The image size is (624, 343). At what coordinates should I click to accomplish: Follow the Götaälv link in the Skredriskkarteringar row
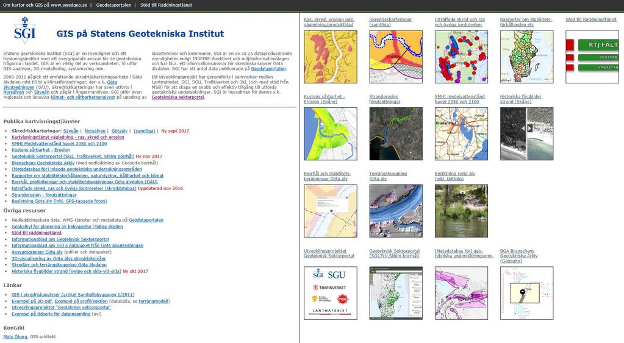120,131
